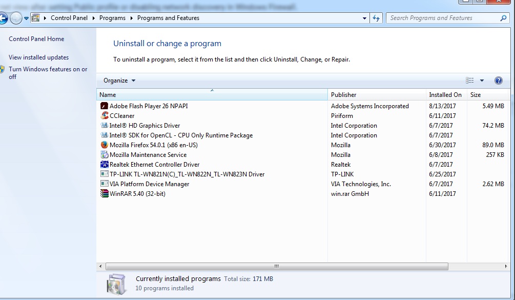Open the address bar history dropdown
The height and width of the screenshot is (300, 515).
click(364, 18)
